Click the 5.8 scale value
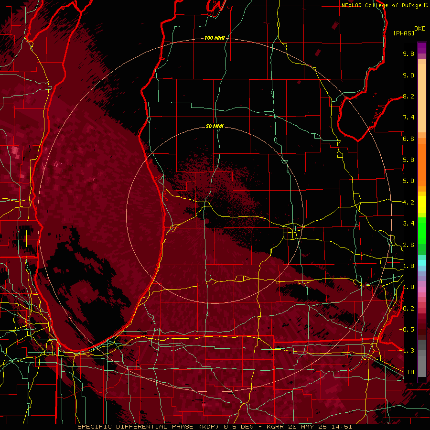Image resolution: width=430 pixels, height=430 pixels. point(408,160)
